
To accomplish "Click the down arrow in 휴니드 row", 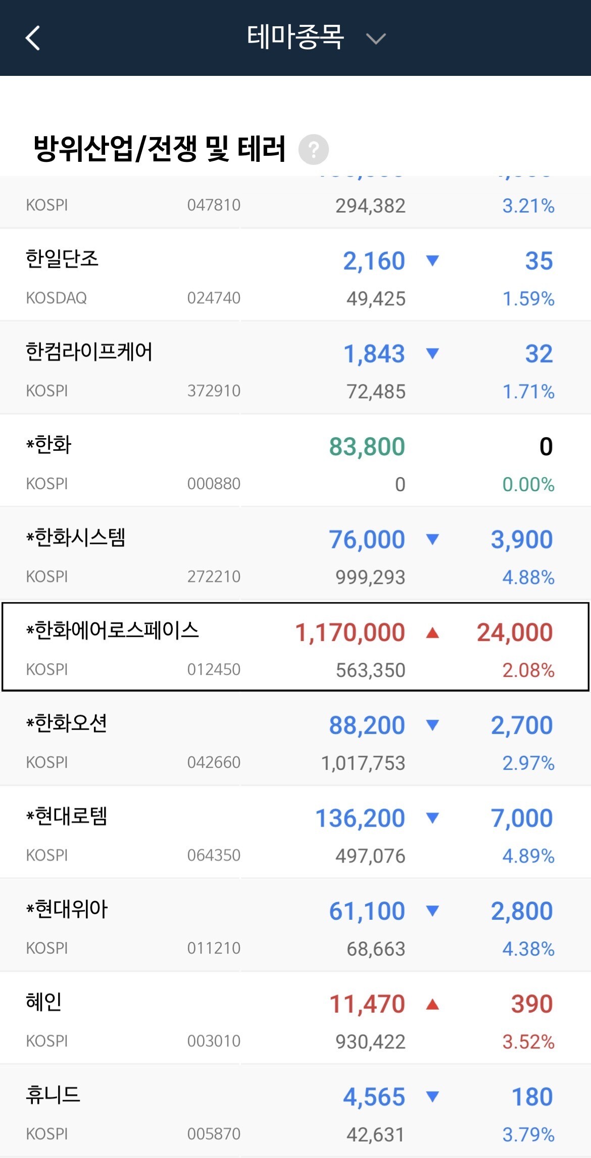I will pos(432,1096).
